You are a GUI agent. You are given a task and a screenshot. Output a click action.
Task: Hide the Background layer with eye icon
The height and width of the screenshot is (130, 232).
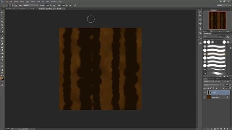coord(205,97)
